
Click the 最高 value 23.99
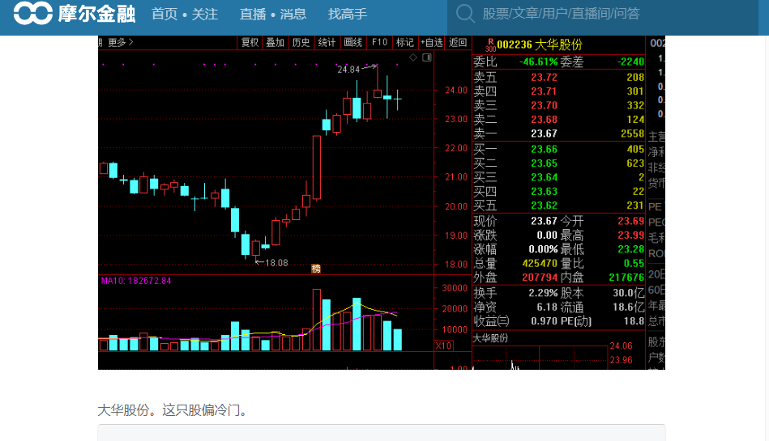[630, 235]
